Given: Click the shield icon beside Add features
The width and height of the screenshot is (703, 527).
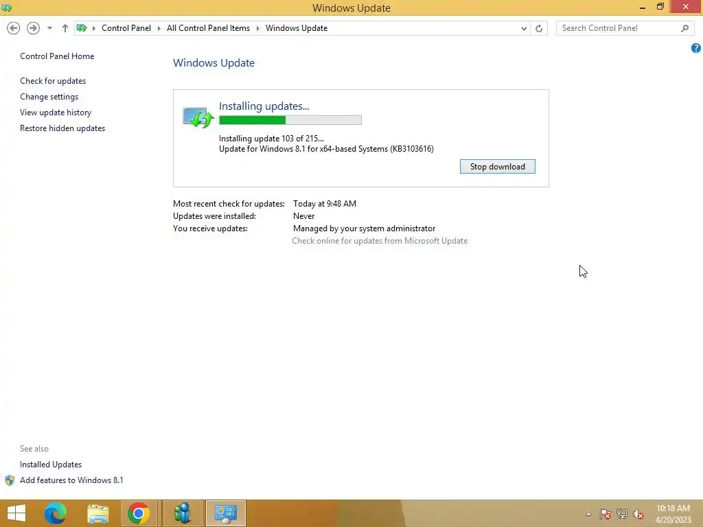Looking at the screenshot, I should pyautogui.click(x=10, y=480).
